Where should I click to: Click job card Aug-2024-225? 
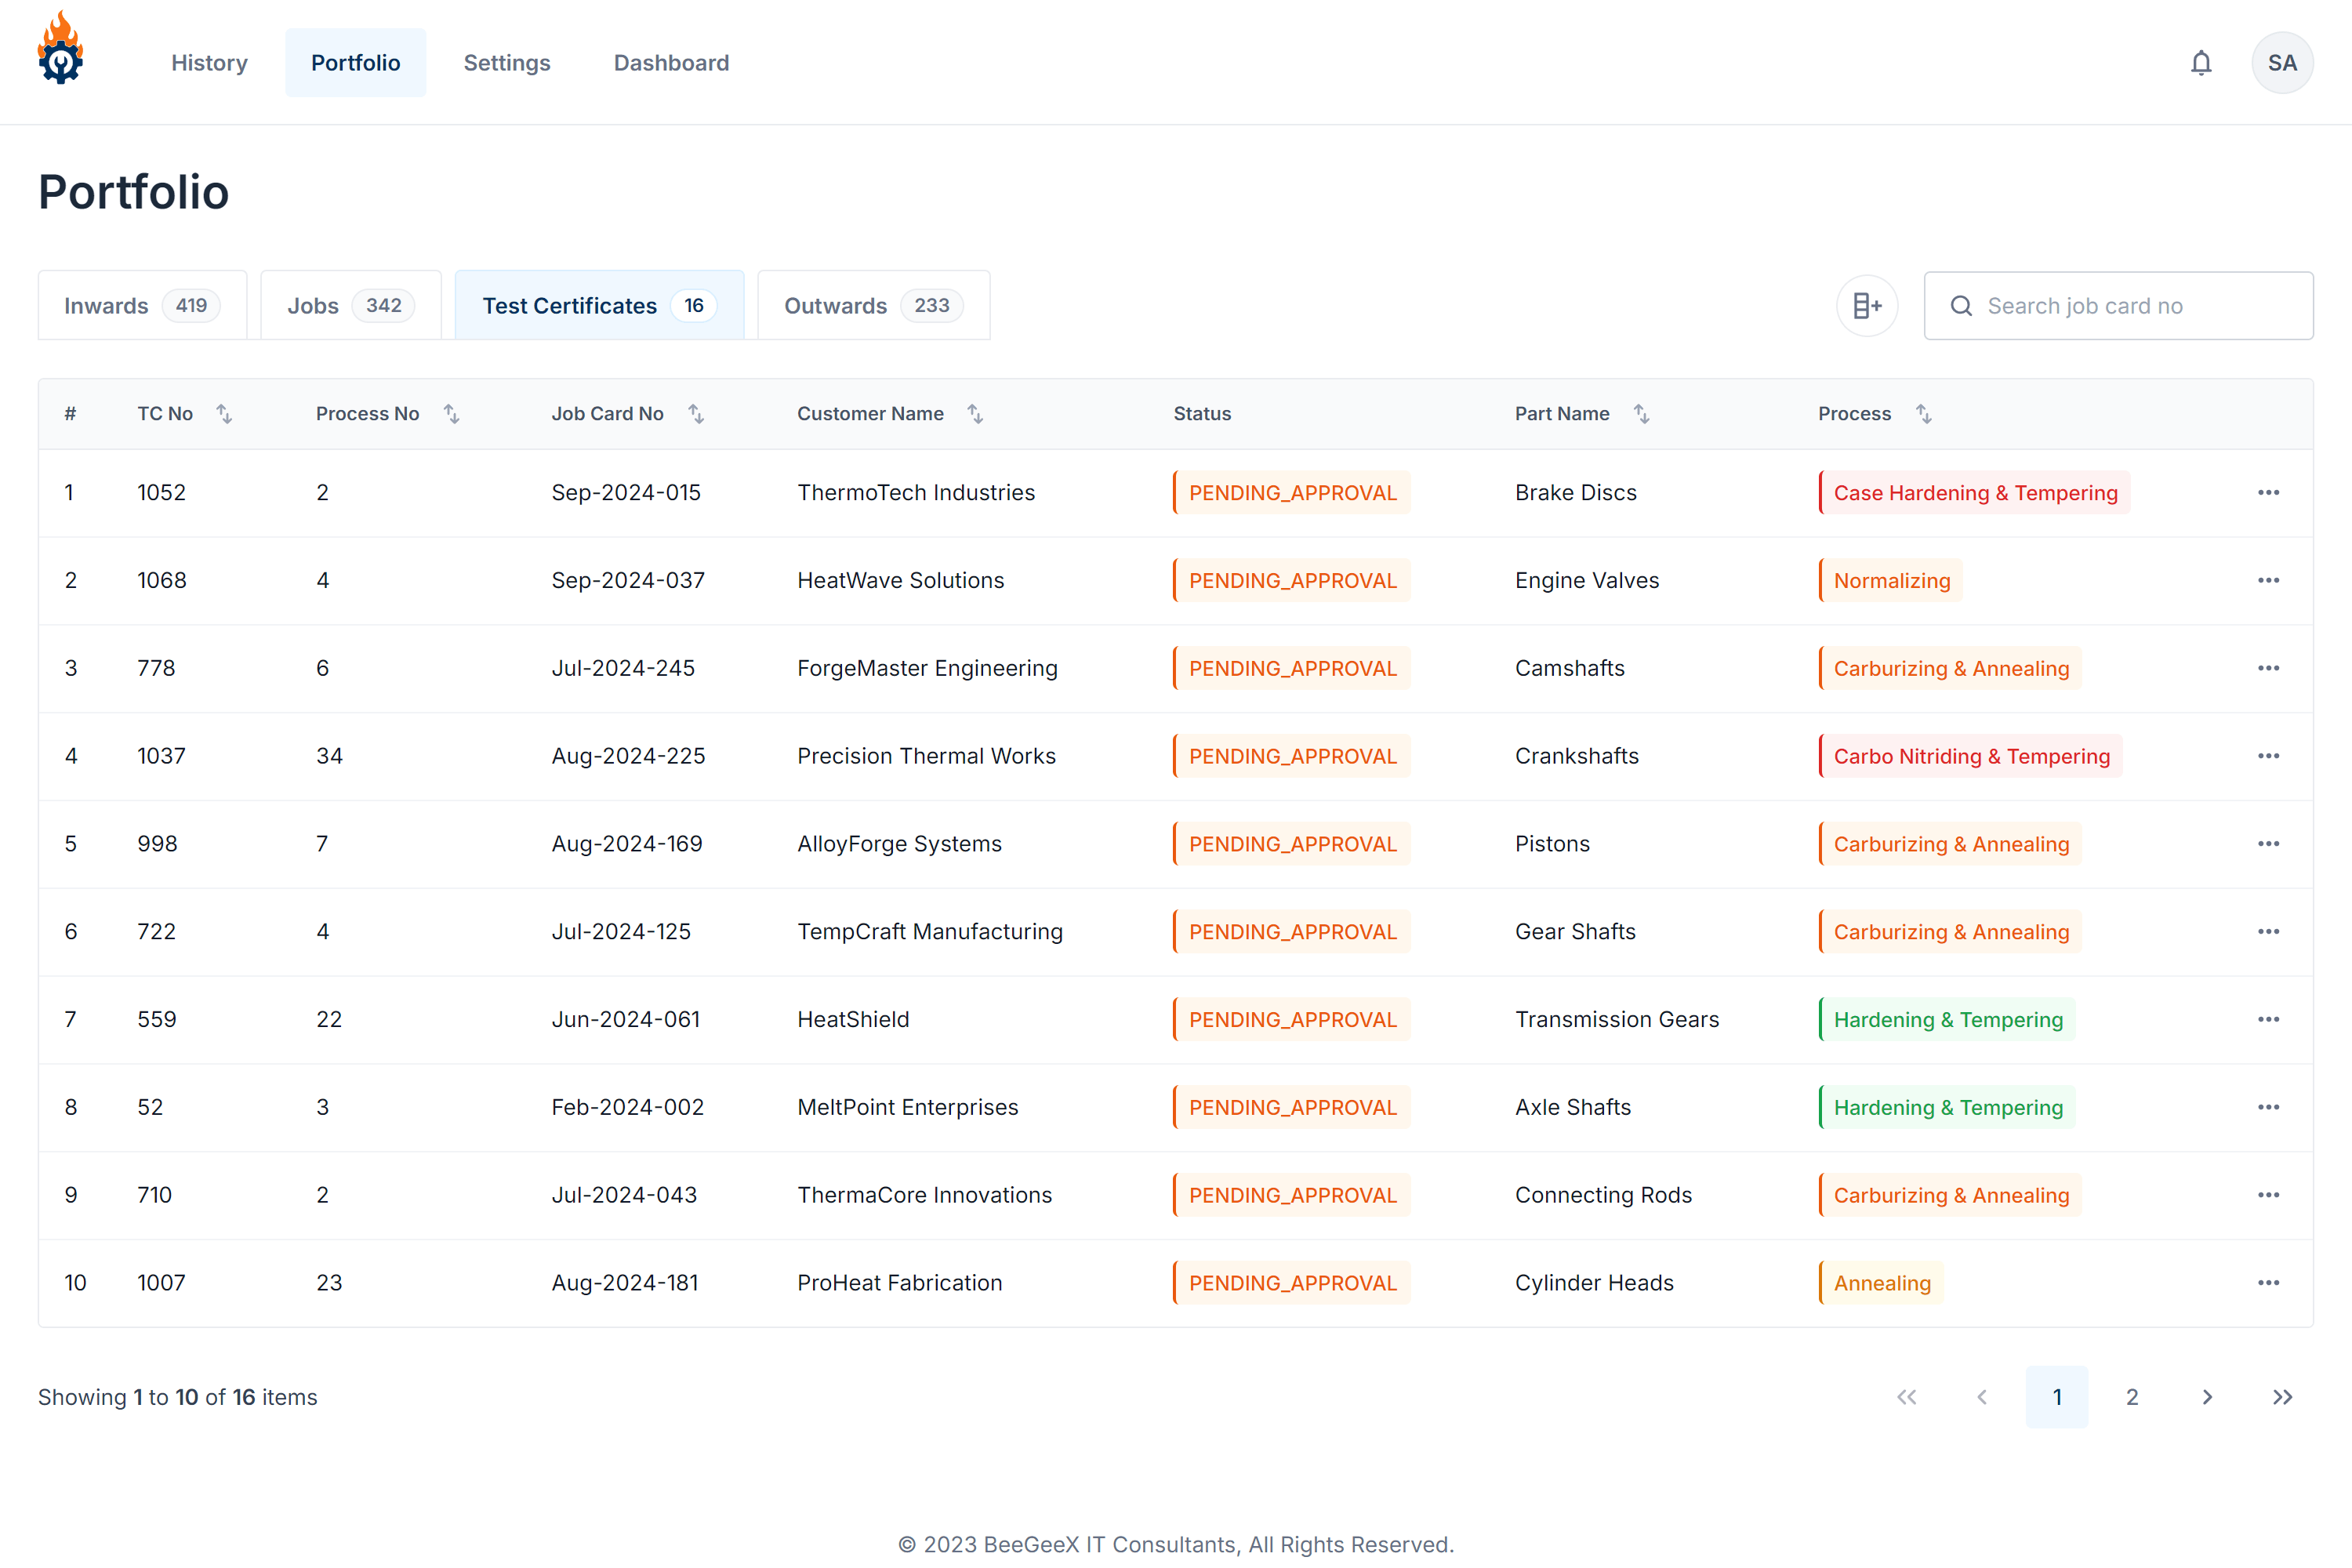(628, 756)
